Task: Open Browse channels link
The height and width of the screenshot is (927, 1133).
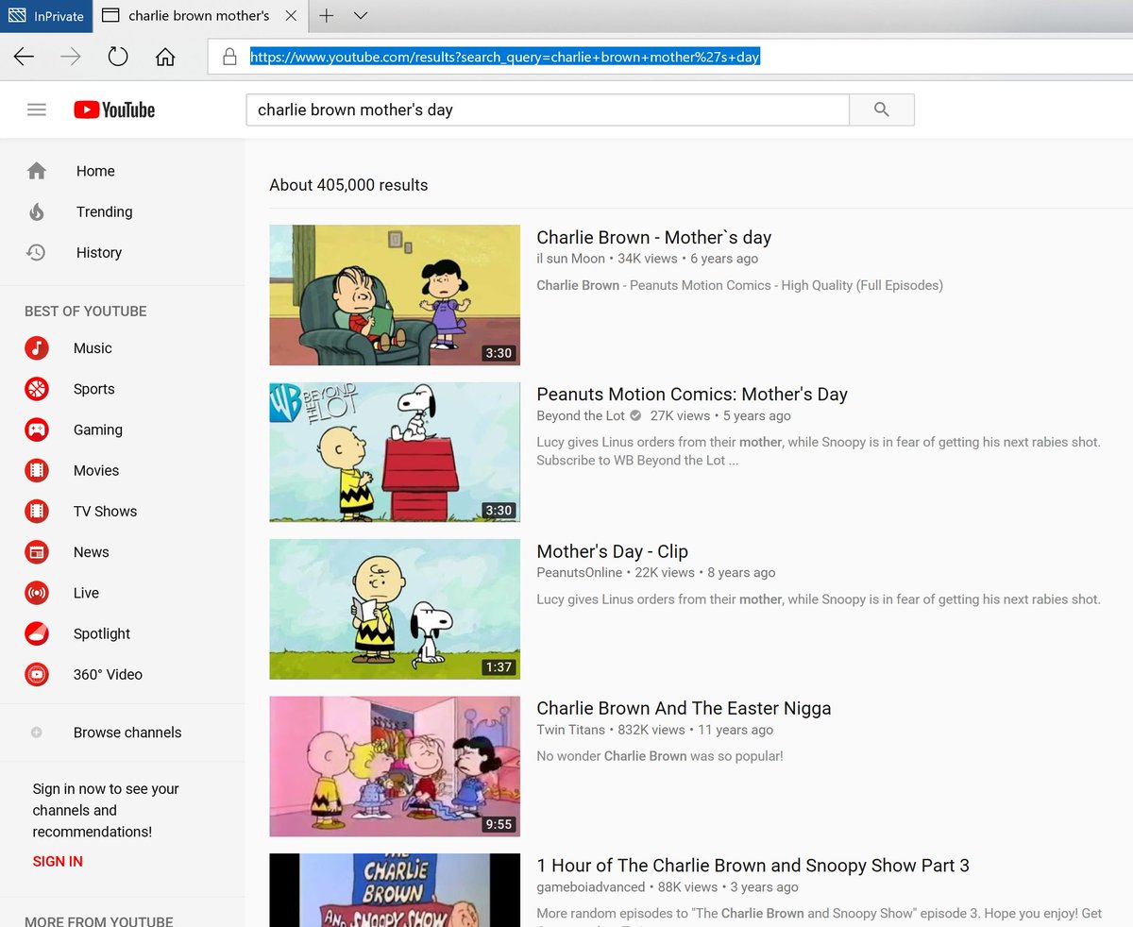Action: 127,733
